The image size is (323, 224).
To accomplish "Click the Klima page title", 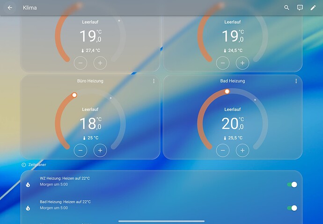I will 30,8.
